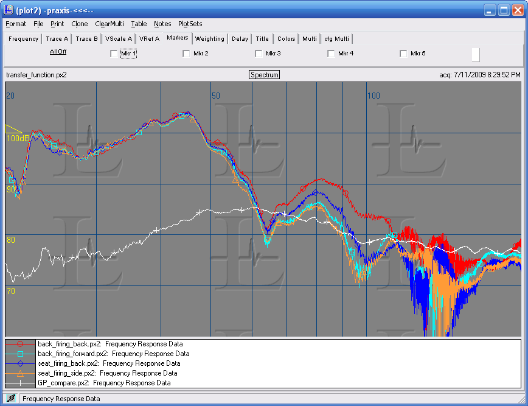This screenshot has height=406, width=528.
Task: Click the white line legend marker for GP_compare
Action: (x=20, y=383)
